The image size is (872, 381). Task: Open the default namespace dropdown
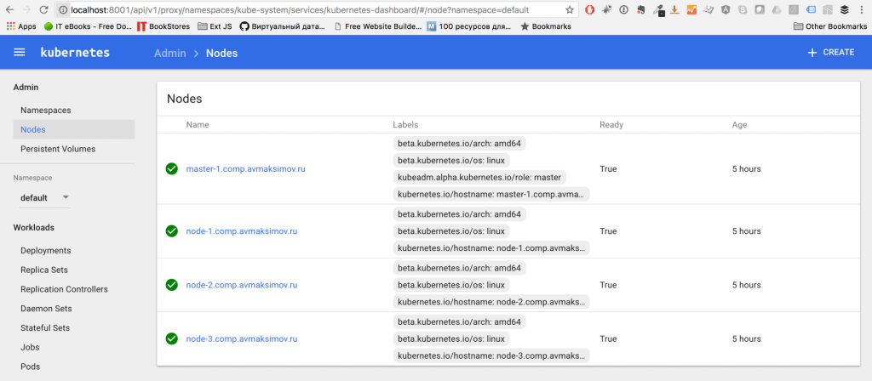[44, 197]
